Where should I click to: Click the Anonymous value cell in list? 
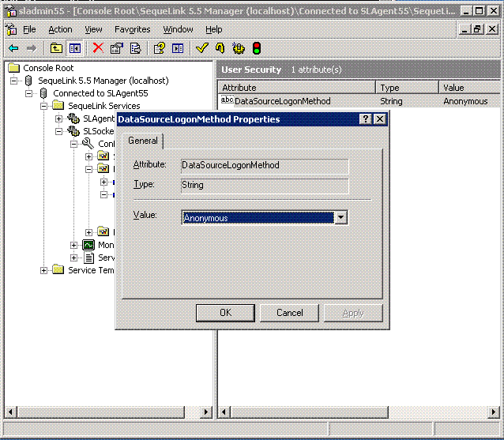465,101
